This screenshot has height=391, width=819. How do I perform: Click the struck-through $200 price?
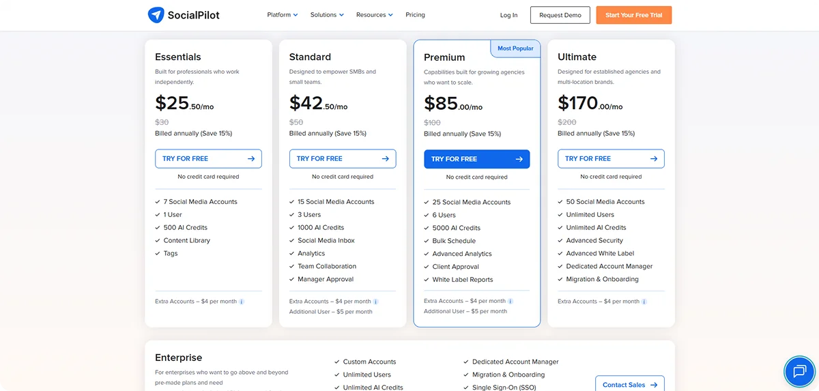pos(567,122)
